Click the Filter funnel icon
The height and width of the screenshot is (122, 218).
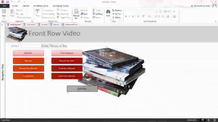[x=37, y=12]
